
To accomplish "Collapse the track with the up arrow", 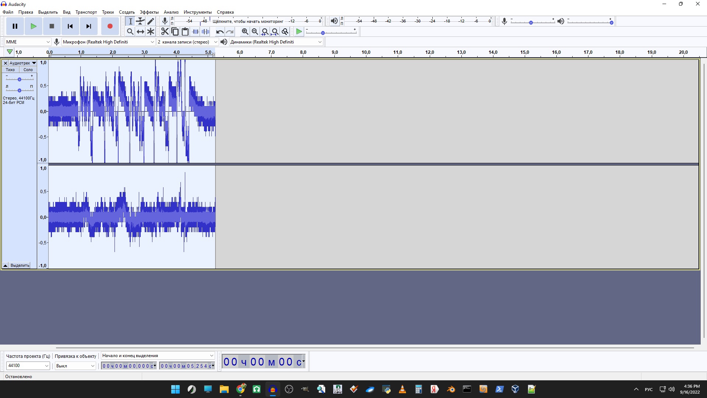I will click(x=5, y=265).
